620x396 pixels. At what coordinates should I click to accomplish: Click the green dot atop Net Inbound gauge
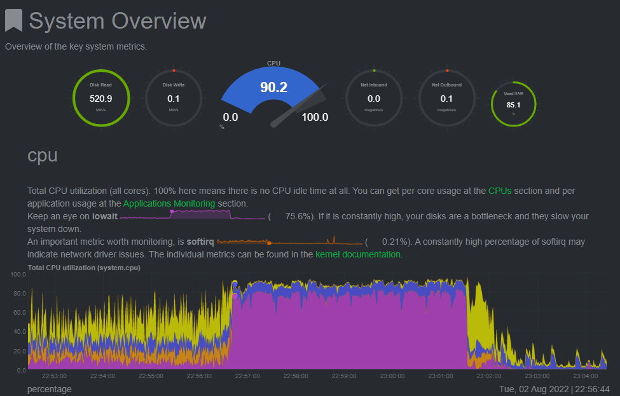click(x=374, y=71)
